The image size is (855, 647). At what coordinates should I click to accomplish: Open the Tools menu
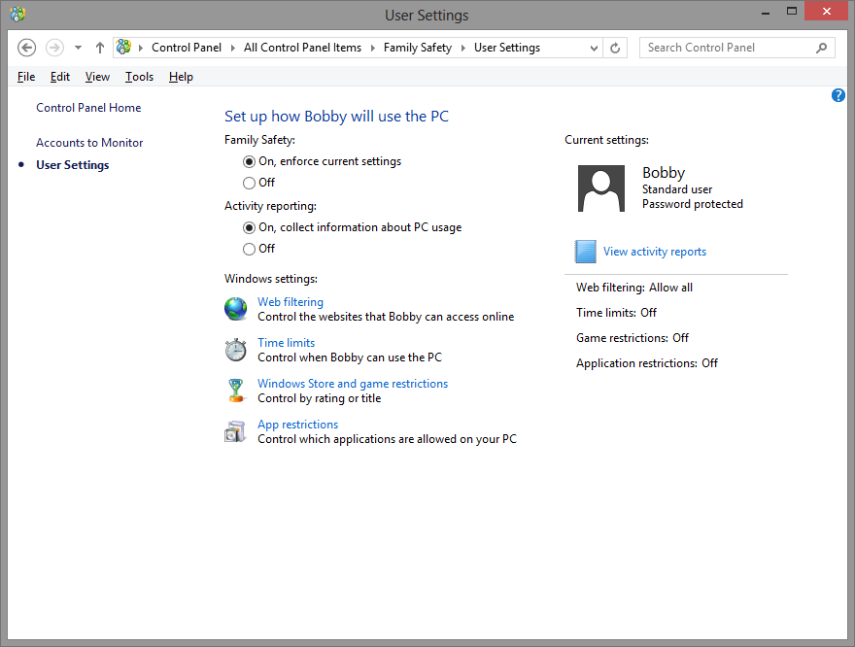[x=140, y=77]
